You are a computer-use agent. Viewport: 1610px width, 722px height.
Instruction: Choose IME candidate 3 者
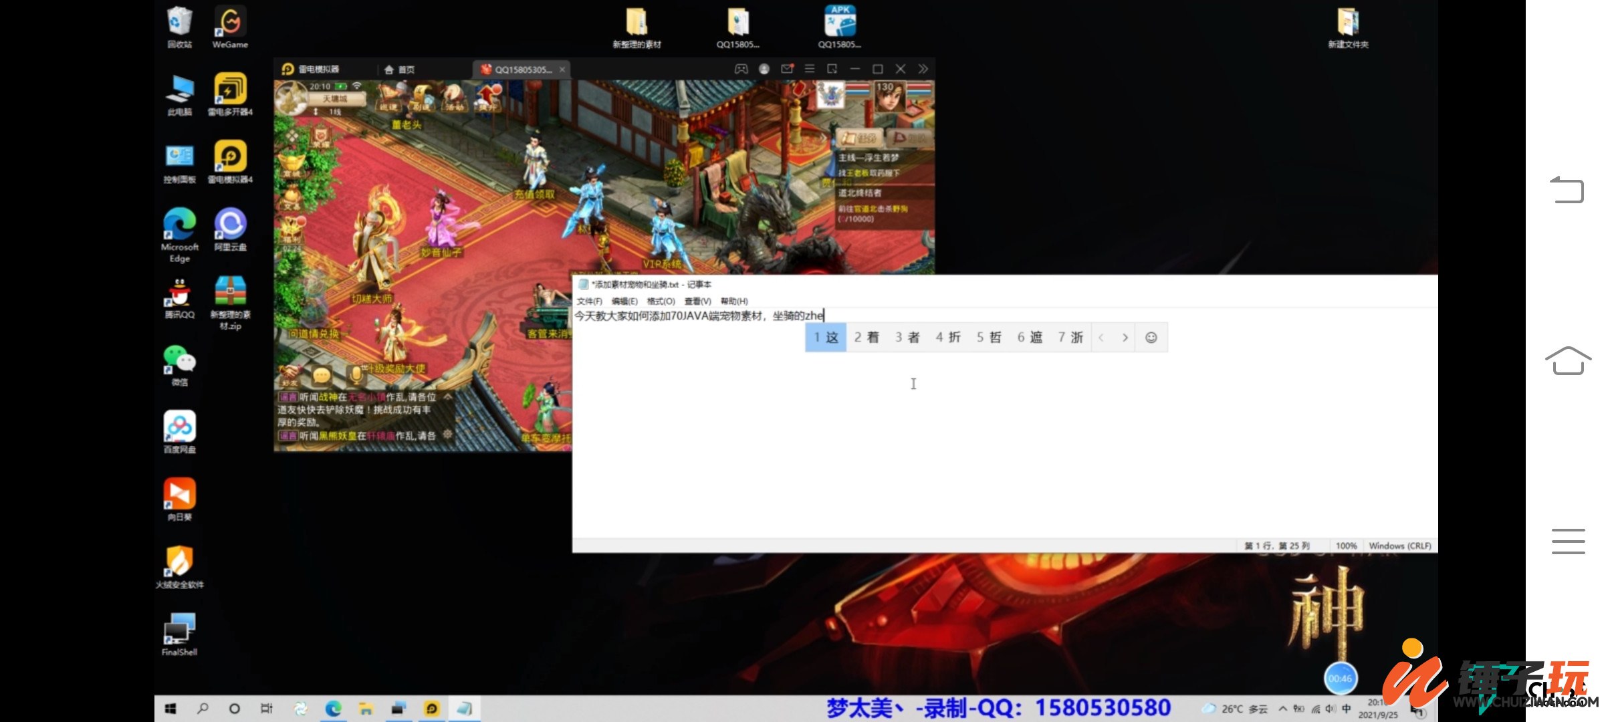[x=907, y=338]
